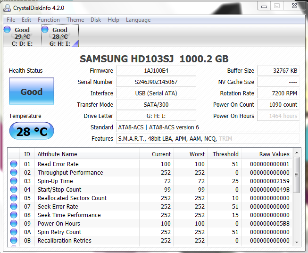Screen dimensions: 308x253
Task: Sort by Attribute Name column header
Action: click(87, 154)
